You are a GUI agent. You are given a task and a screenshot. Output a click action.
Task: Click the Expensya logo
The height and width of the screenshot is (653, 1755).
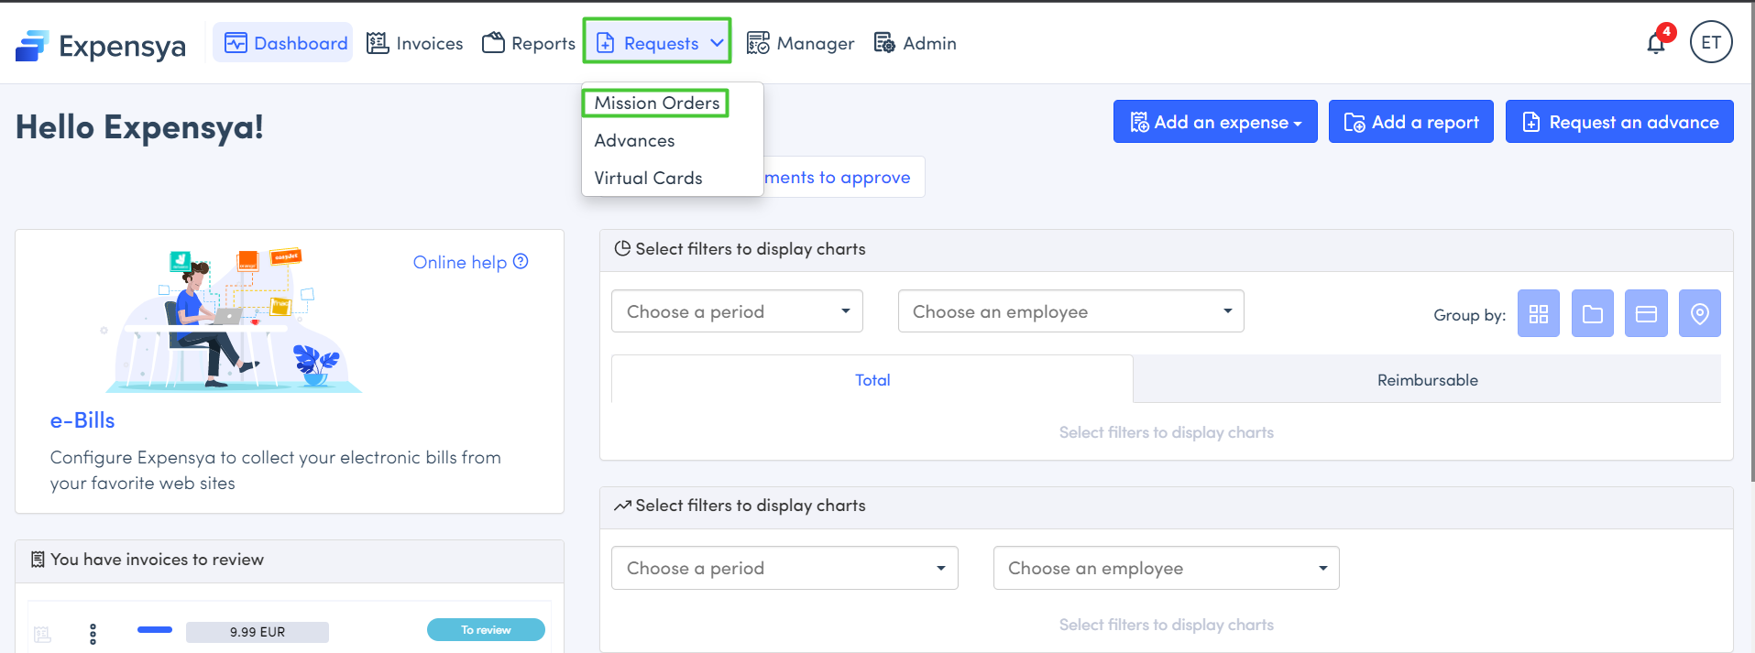click(100, 45)
